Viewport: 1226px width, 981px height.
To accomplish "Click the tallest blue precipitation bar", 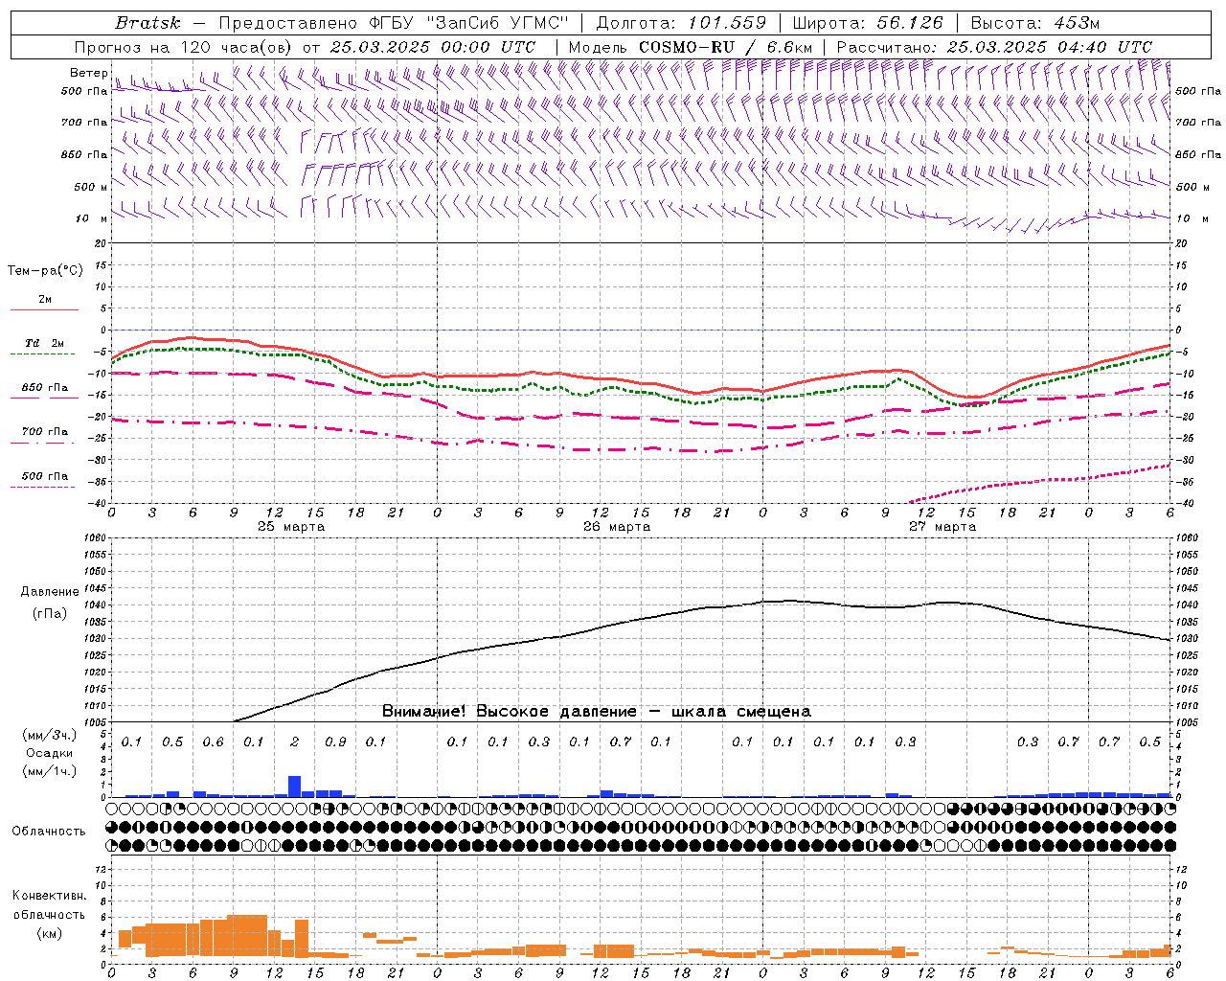I will point(294,787).
